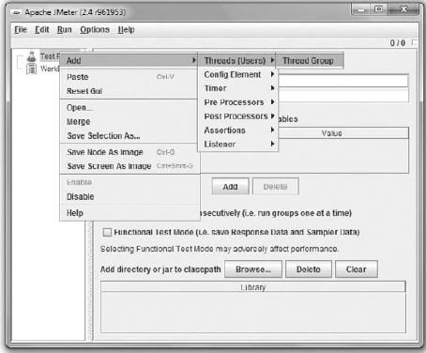Choose Open... in the context menu

click(x=129, y=108)
